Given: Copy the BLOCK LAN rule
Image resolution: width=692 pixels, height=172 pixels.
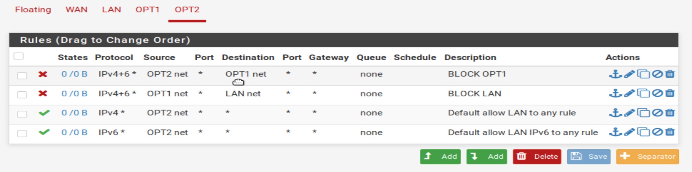Looking at the screenshot, I should click(643, 93).
